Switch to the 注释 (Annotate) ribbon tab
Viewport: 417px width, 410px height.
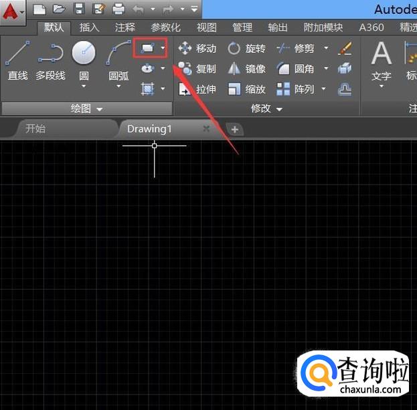tap(125, 27)
